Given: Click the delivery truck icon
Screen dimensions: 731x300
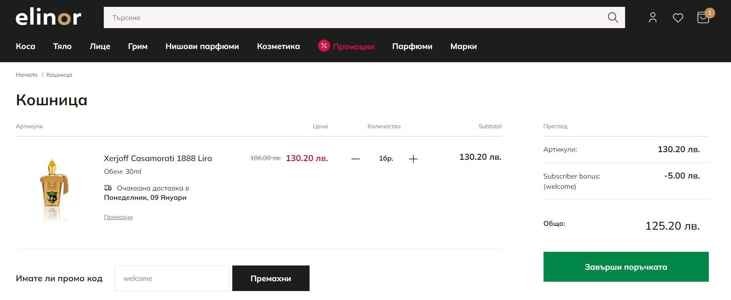Looking at the screenshot, I should 108,188.
